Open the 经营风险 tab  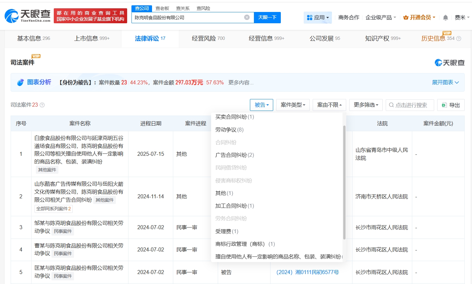coord(208,39)
